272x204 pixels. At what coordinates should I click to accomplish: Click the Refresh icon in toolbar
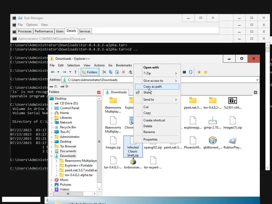click(x=191, y=72)
